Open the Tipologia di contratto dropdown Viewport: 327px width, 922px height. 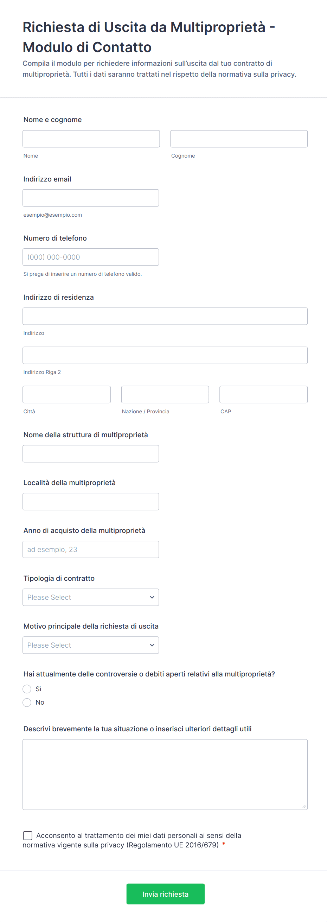click(x=90, y=597)
